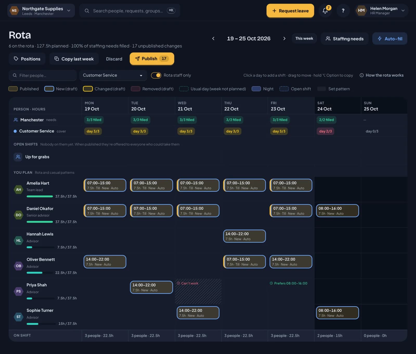416x354 pixels.
Task: Click Prefers 08:00–16:00 note on Friday
Action: coord(289,283)
